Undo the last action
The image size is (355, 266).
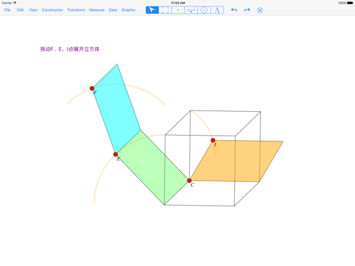click(234, 10)
